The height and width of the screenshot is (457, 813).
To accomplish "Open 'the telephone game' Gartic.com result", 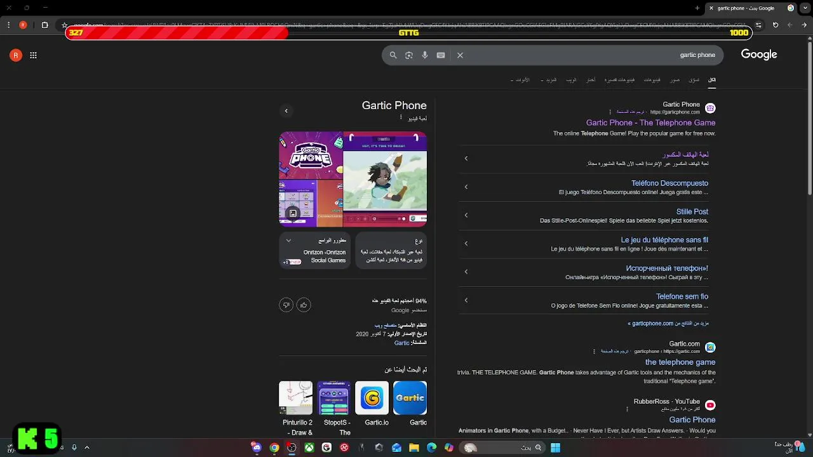I will (680, 362).
